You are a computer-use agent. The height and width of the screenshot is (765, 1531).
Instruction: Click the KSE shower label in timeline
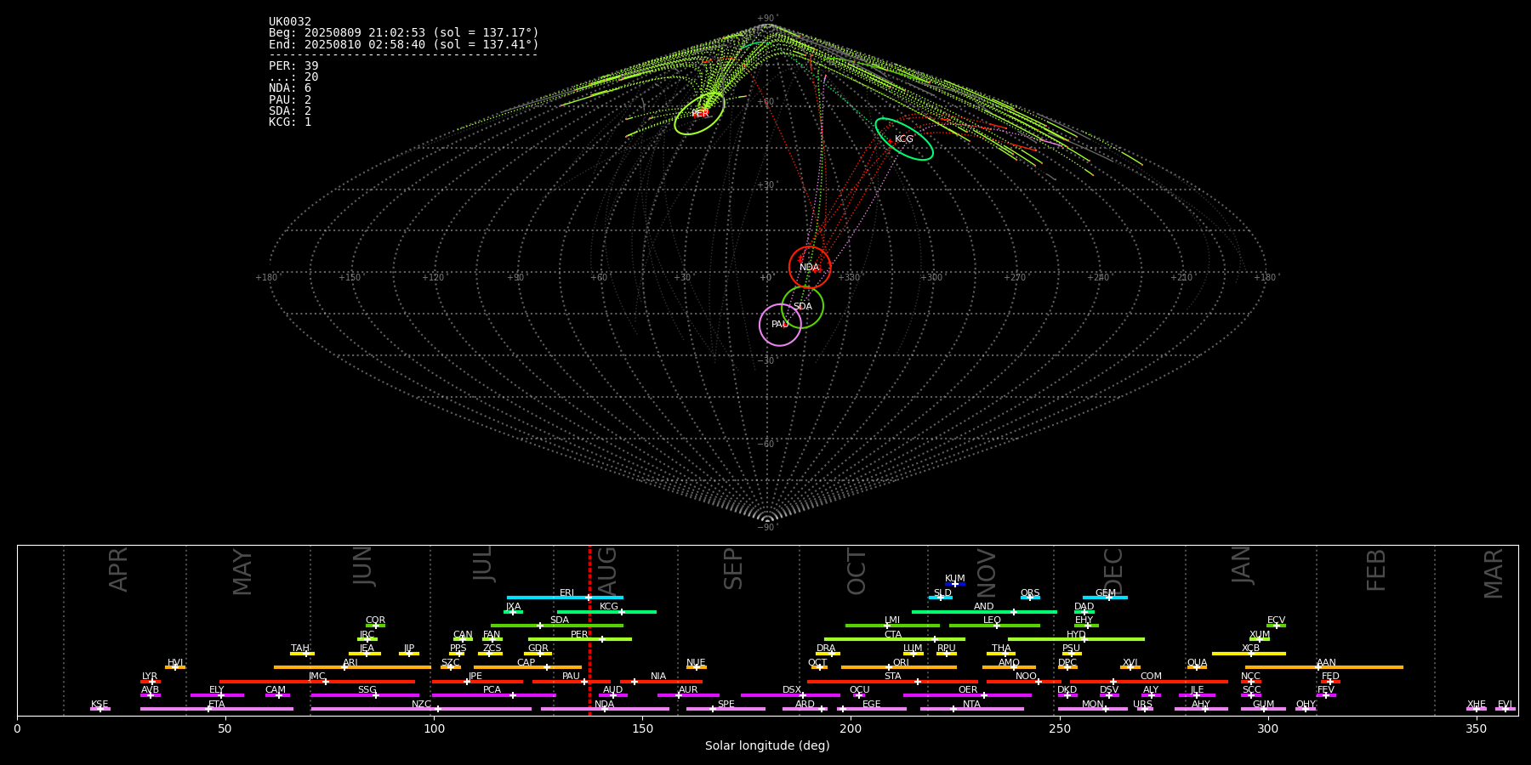coord(100,705)
